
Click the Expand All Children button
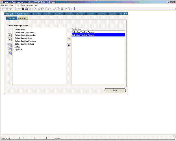tap(10, 45)
